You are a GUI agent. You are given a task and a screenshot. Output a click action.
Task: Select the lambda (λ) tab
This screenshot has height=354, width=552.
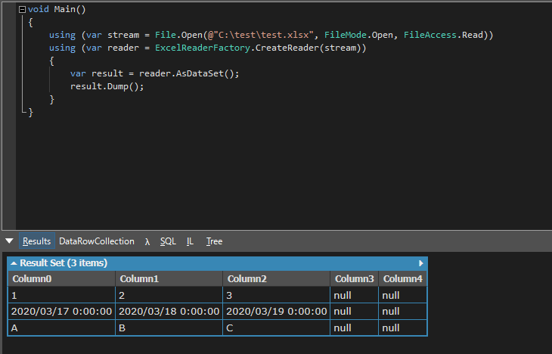tap(147, 241)
